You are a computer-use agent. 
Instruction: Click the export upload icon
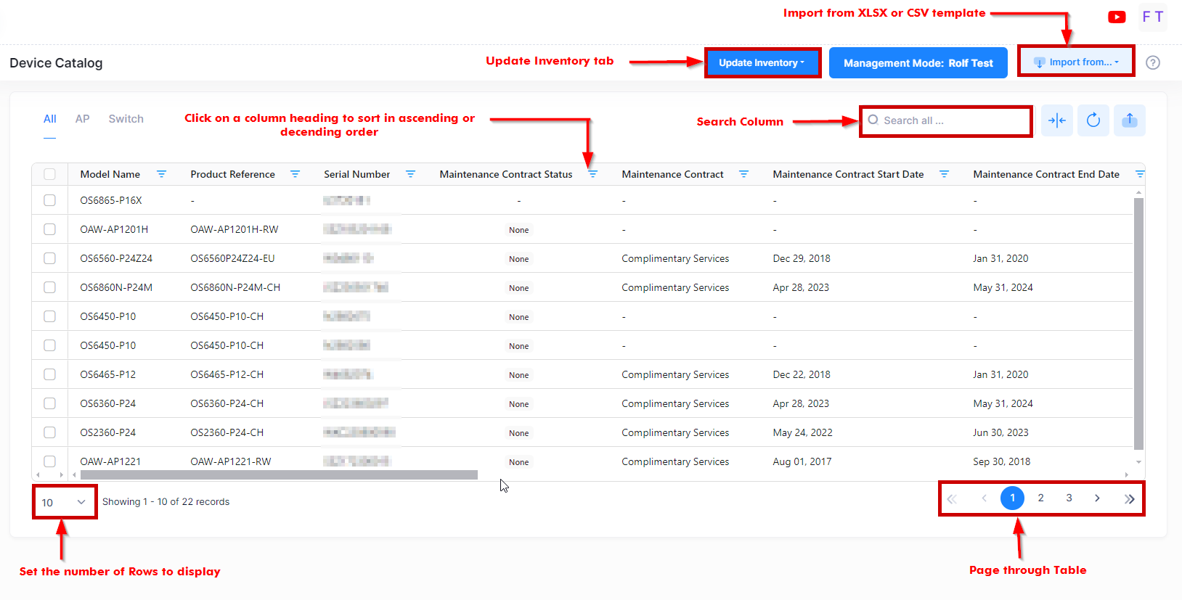tap(1130, 120)
